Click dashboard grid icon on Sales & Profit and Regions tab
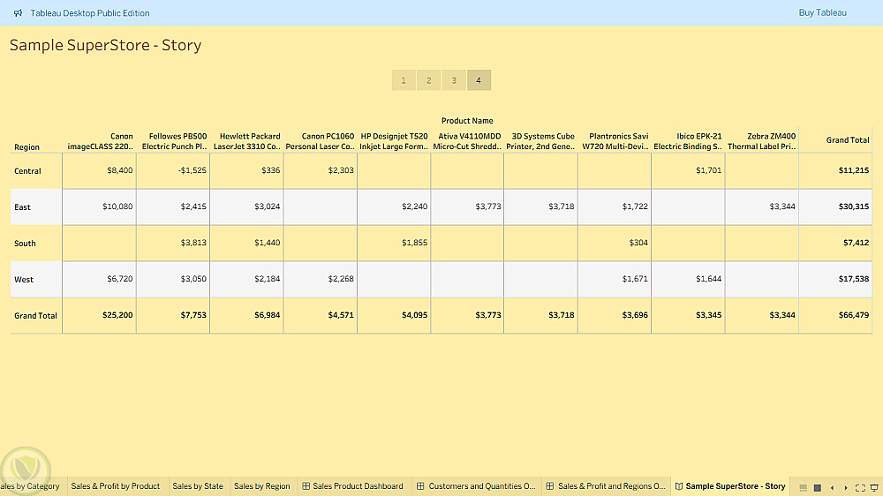 [x=549, y=486]
